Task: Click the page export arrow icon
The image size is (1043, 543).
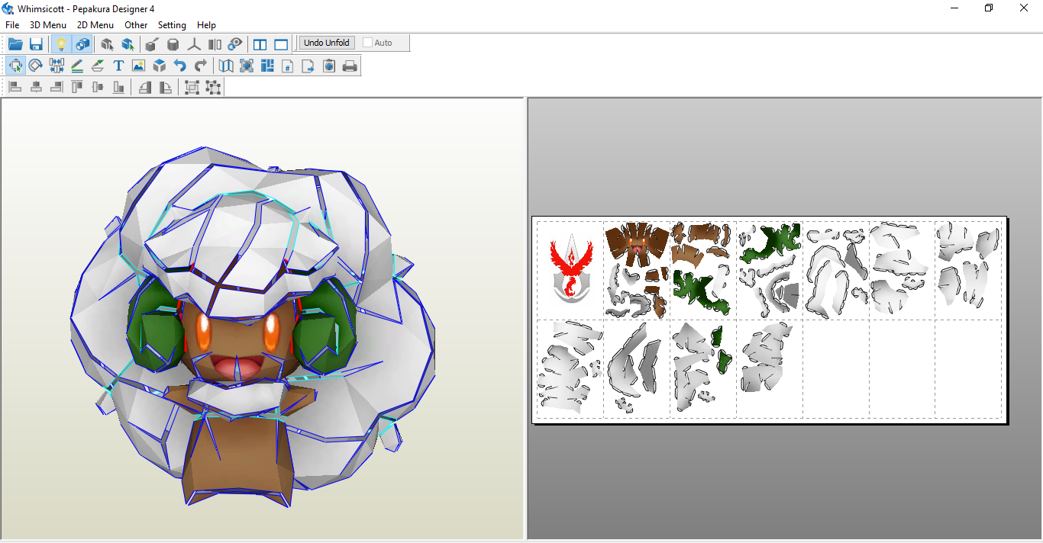Action: pyautogui.click(x=308, y=66)
